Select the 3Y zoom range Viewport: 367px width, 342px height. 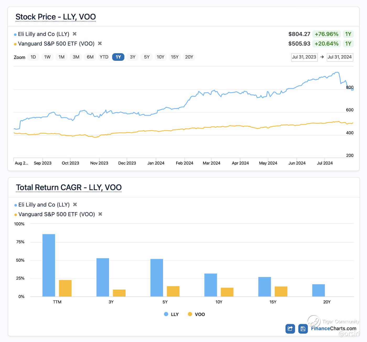click(133, 57)
